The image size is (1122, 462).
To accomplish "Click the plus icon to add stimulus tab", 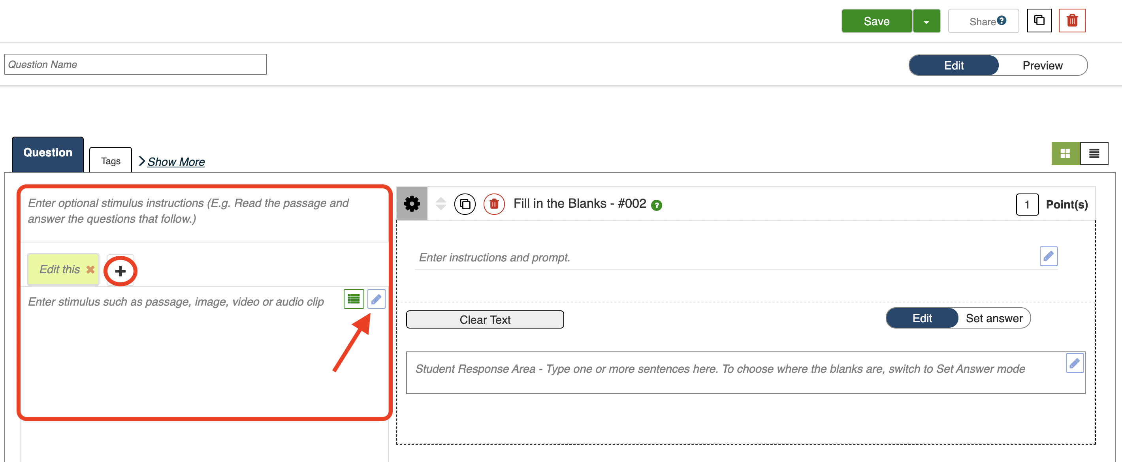I will point(120,271).
